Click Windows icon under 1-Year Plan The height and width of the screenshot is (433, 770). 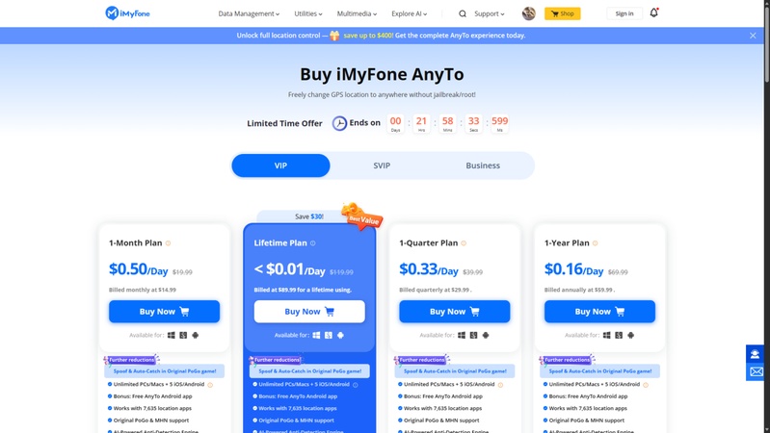[607, 335]
